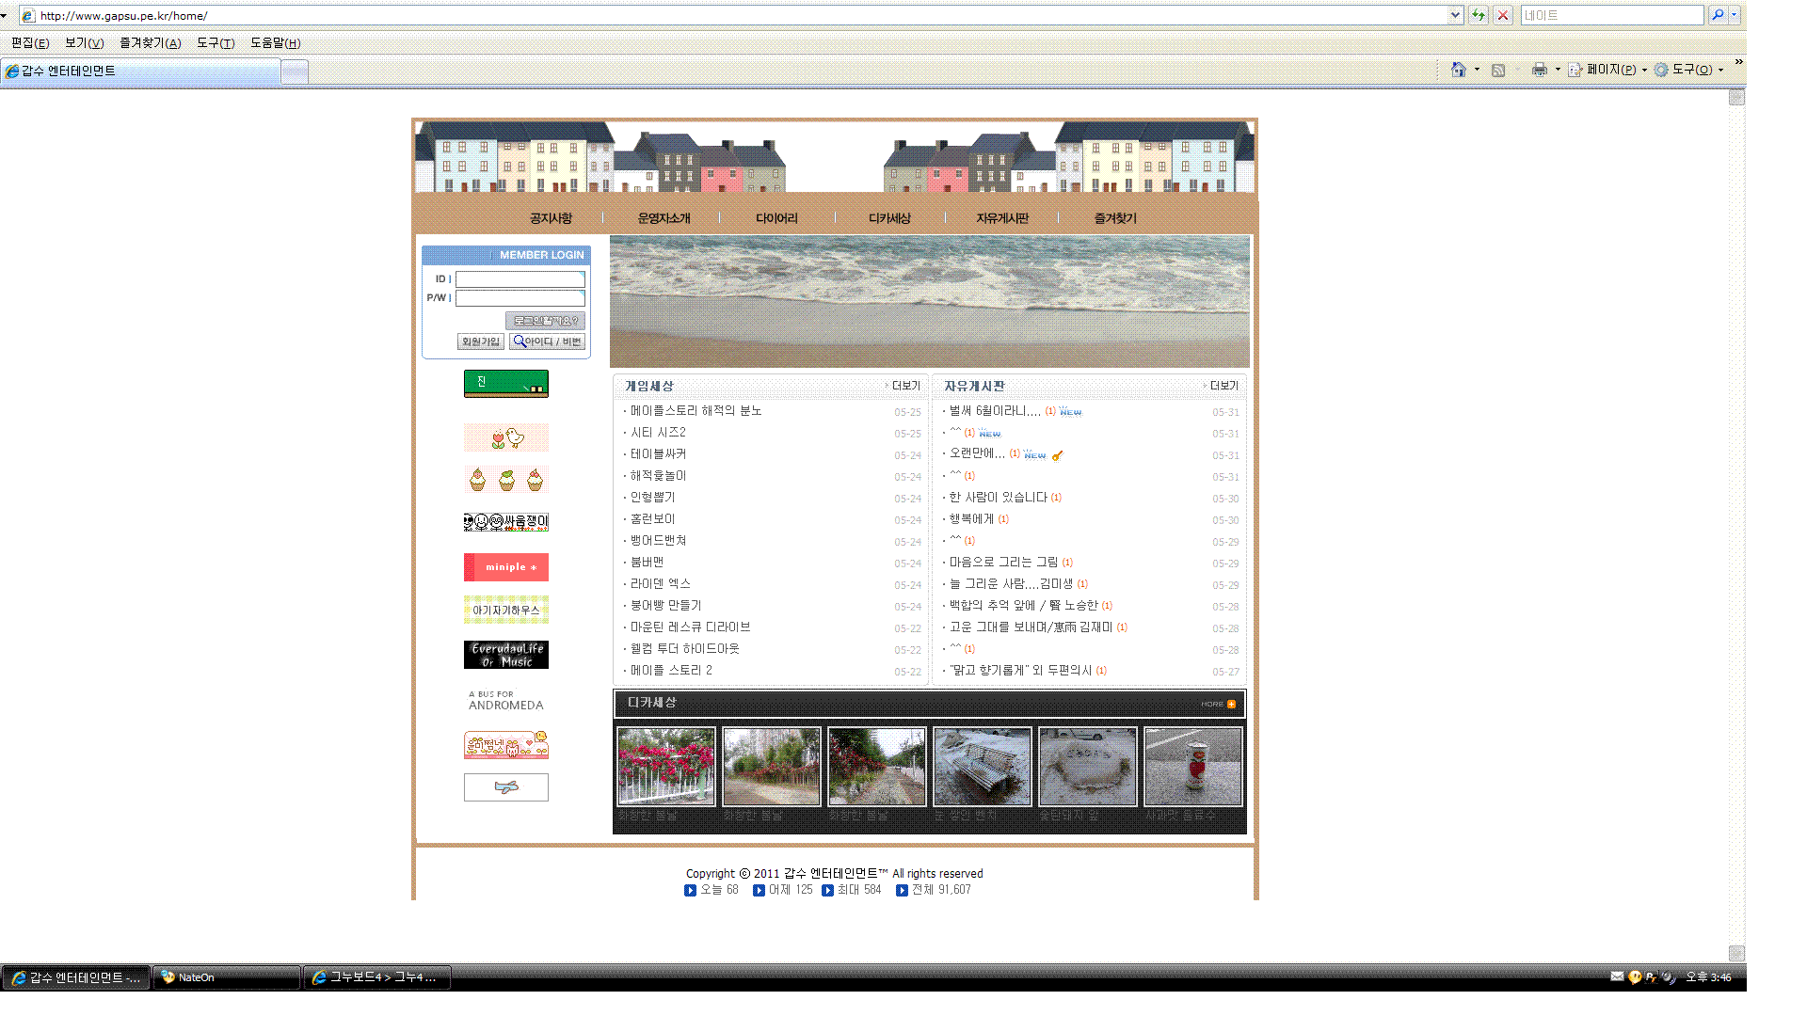Viewport: 1807px width, 1016px height.
Task: Click the miniple red banner icon
Action: (505, 567)
